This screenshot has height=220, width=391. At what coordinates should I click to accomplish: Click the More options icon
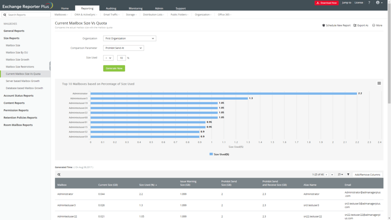373,25
